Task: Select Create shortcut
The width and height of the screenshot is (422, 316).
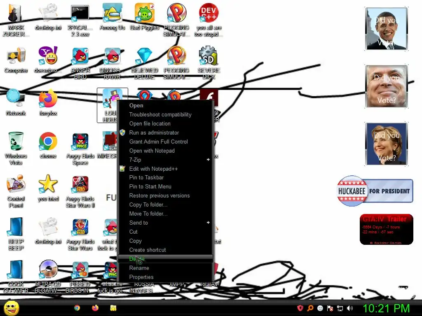Action: [166, 250]
